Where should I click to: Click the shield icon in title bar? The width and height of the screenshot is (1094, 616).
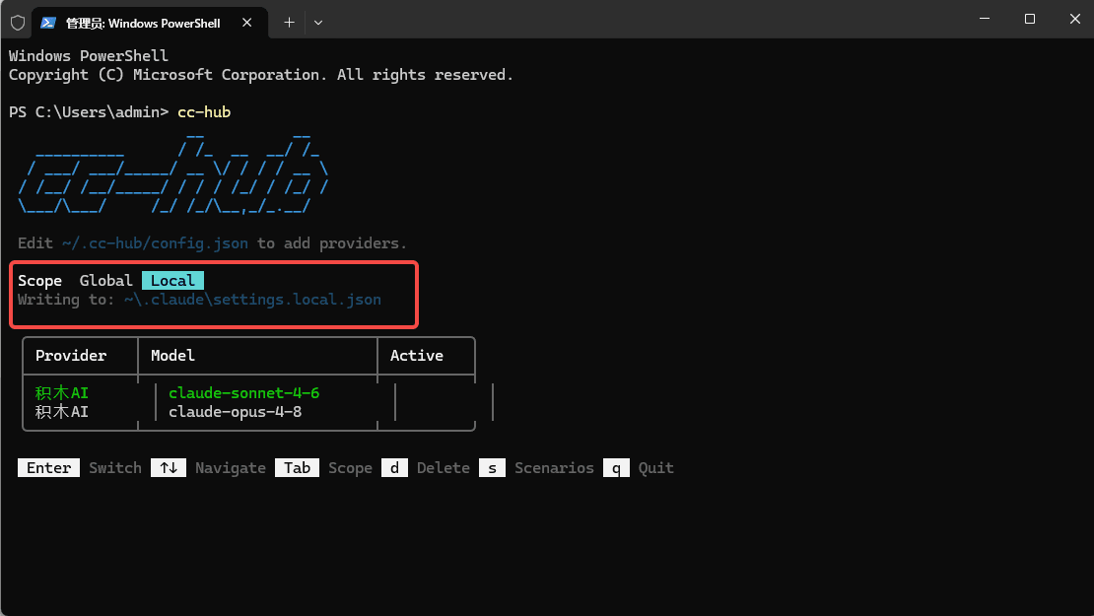click(18, 23)
